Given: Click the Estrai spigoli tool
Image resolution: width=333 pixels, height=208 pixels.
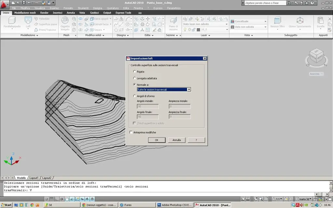Looking at the screenshot, I should coord(100,19).
